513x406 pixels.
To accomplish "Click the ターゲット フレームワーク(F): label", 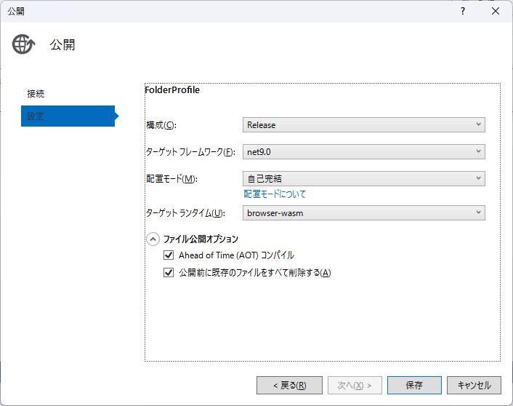I will tap(190, 152).
